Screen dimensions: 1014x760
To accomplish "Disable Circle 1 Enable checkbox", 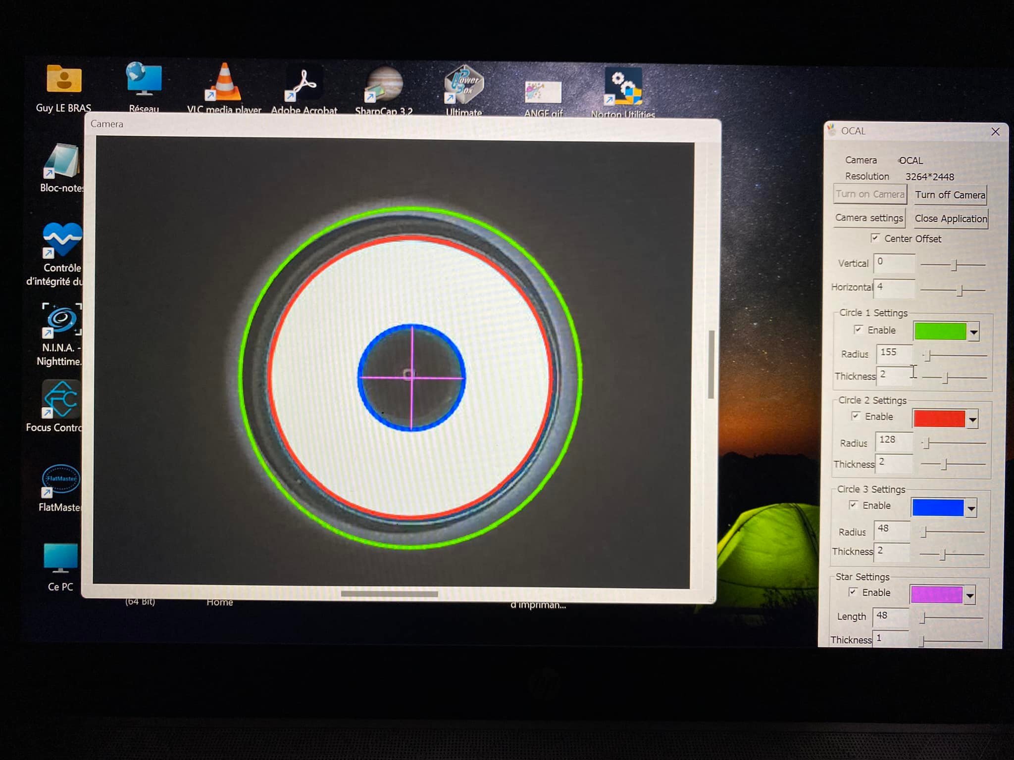I will click(859, 330).
